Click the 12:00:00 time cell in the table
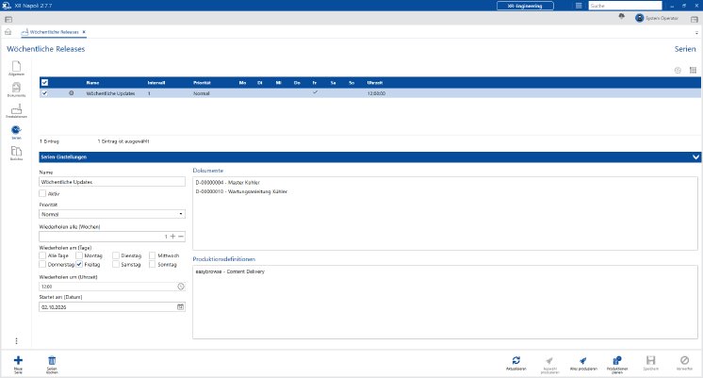 tap(376, 93)
